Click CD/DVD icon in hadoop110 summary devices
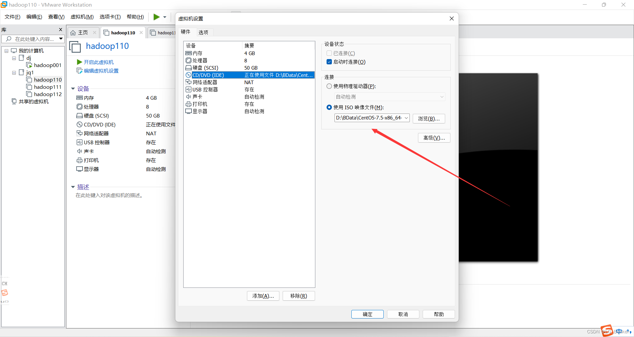 pyautogui.click(x=80, y=124)
